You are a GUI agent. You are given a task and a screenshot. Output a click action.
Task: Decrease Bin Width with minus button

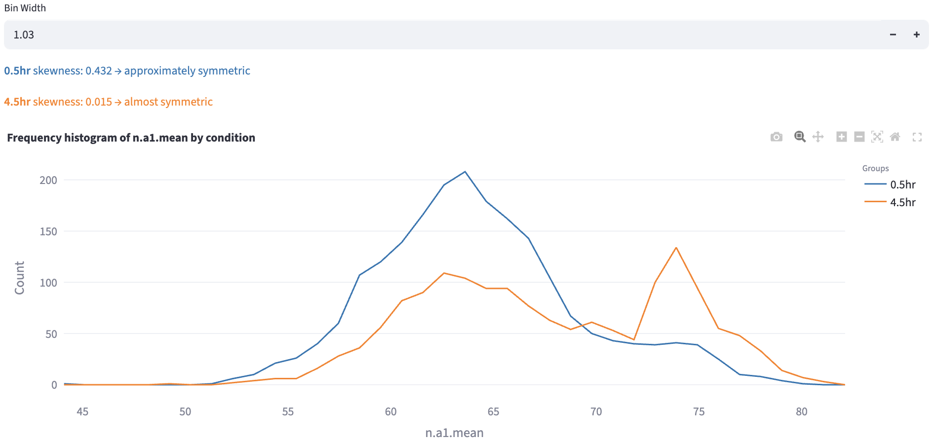(x=893, y=35)
